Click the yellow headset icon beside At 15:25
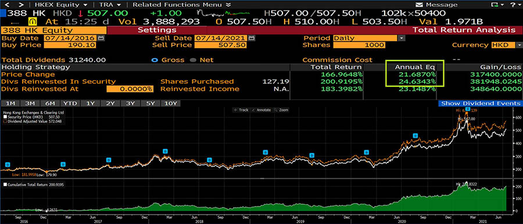 [33, 22]
